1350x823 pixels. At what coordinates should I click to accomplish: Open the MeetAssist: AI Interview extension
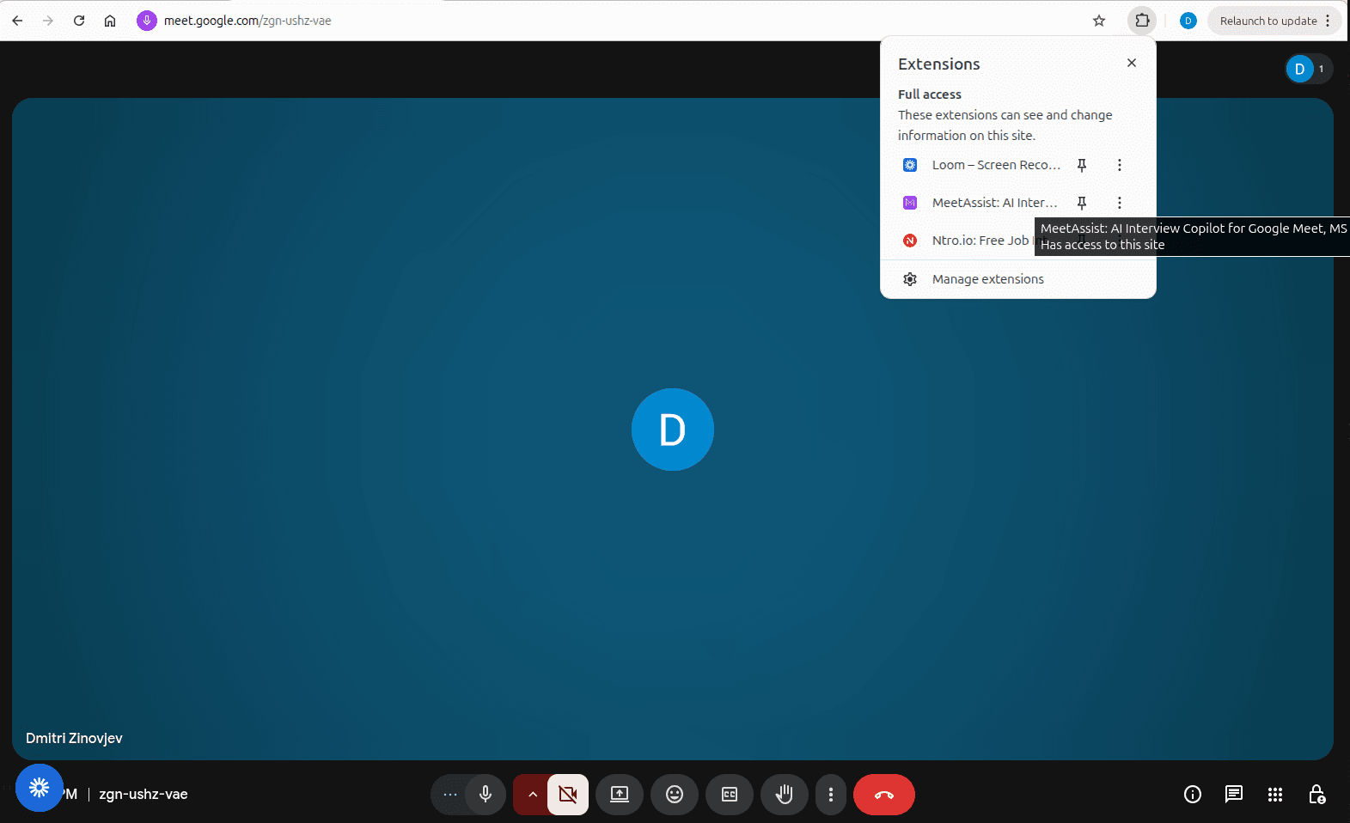click(994, 203)
